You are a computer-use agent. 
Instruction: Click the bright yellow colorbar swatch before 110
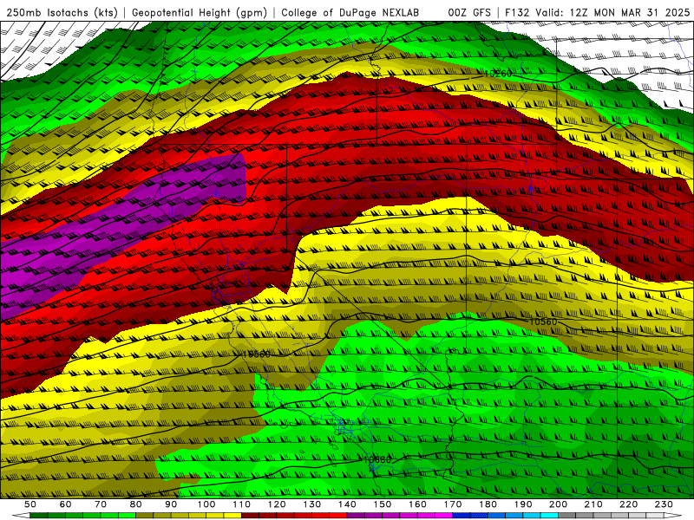click(232, 516)
